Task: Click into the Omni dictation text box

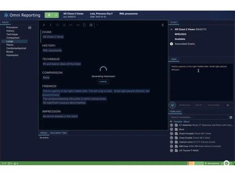Action: click(202, 82)
